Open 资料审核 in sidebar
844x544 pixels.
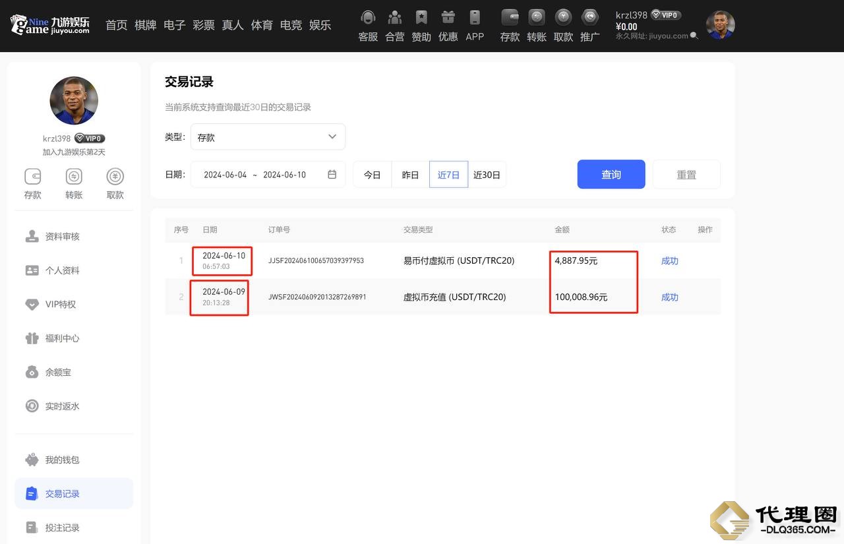pos(74,237)
